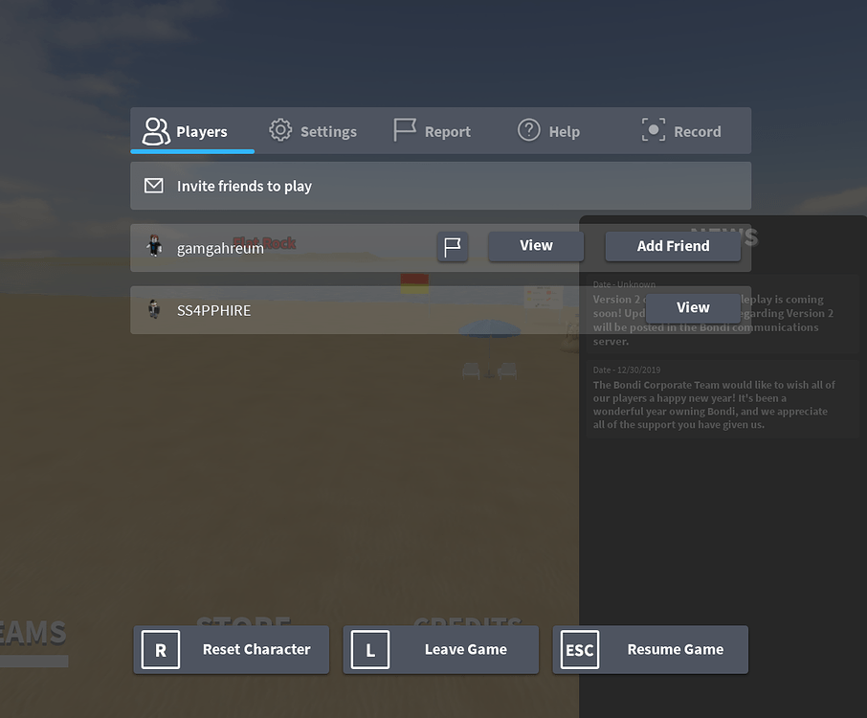Click the R key badge on Reset Character
Screen dimensions: 867x718
(160, 649)
